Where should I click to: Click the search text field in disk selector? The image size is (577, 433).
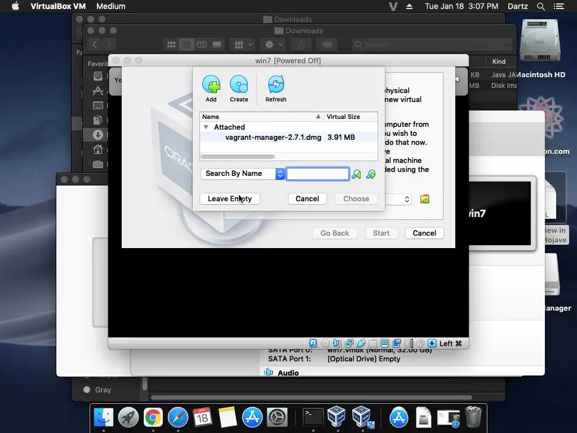[x=318, y=174]
